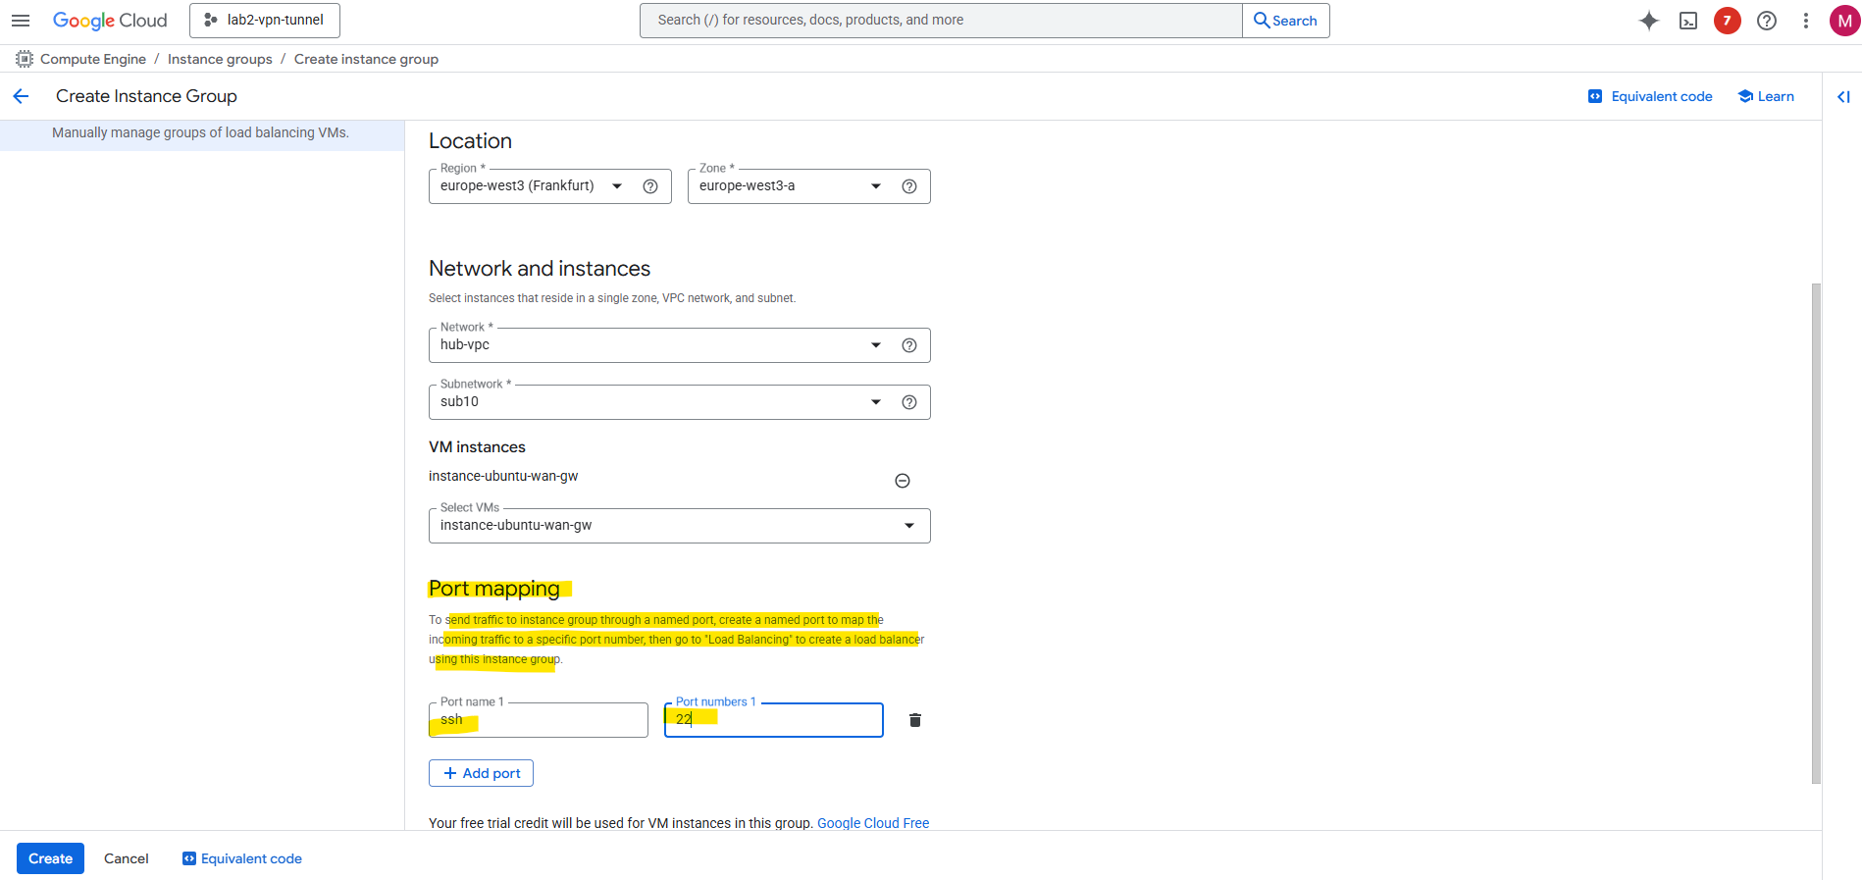Navigate to Instance groups breadcrumb
1862x880 pixels.
pos(220,59)
